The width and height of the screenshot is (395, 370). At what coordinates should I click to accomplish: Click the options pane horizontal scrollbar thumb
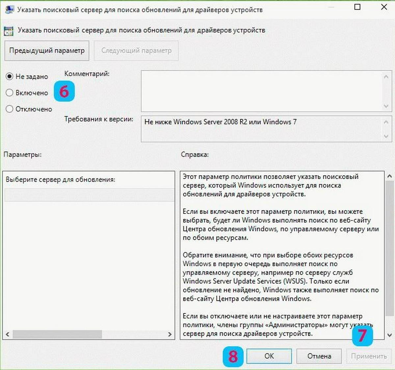coord(57,334)
